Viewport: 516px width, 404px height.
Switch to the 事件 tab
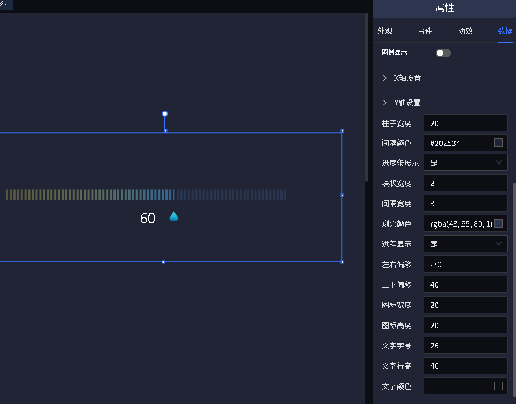[x=425, y=31]
